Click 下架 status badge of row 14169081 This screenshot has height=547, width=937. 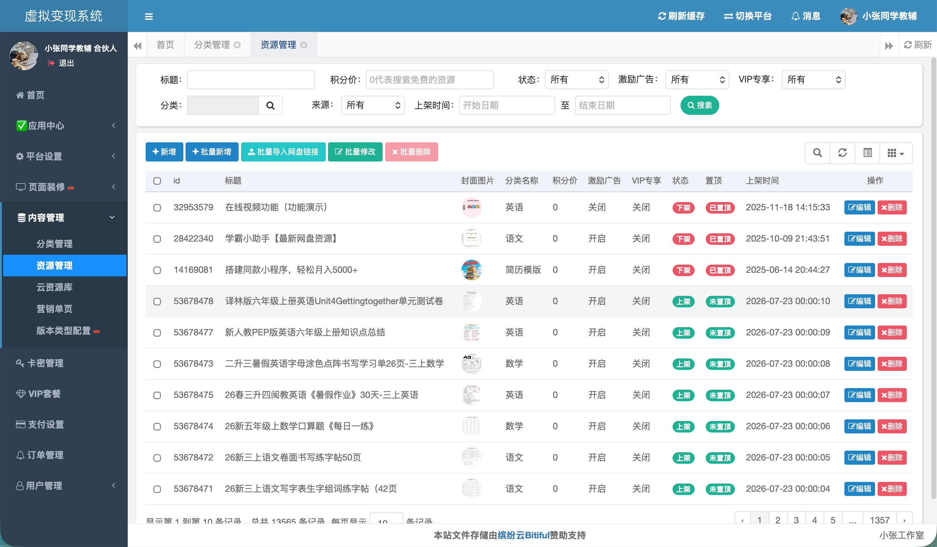tap(683, 270)
